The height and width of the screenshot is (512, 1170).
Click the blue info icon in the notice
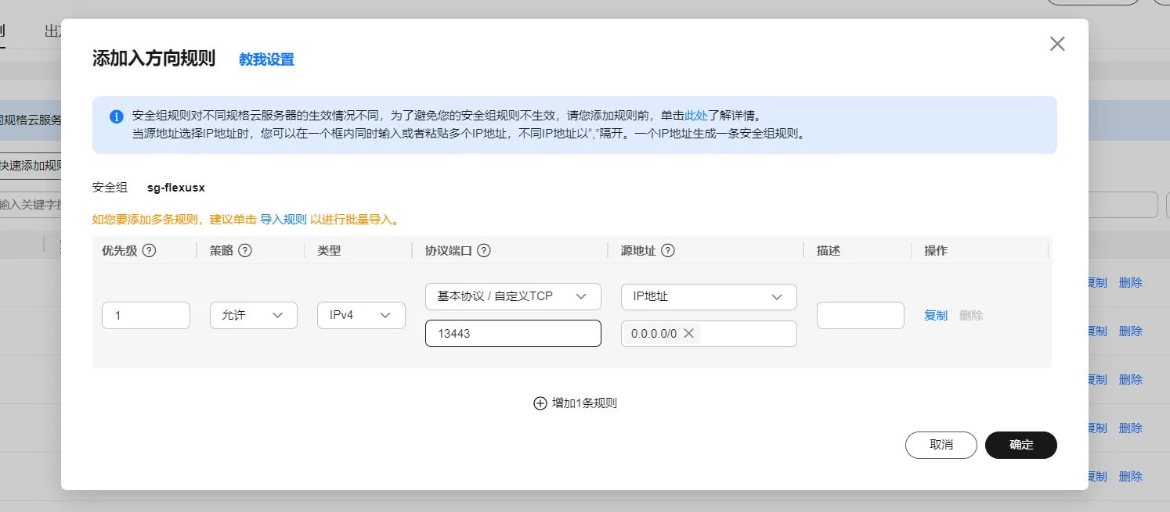[x=117, y=116]
